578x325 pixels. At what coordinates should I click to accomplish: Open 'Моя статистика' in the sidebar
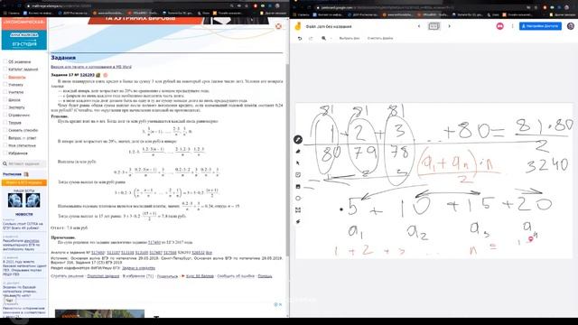click(x=22, y=145)
